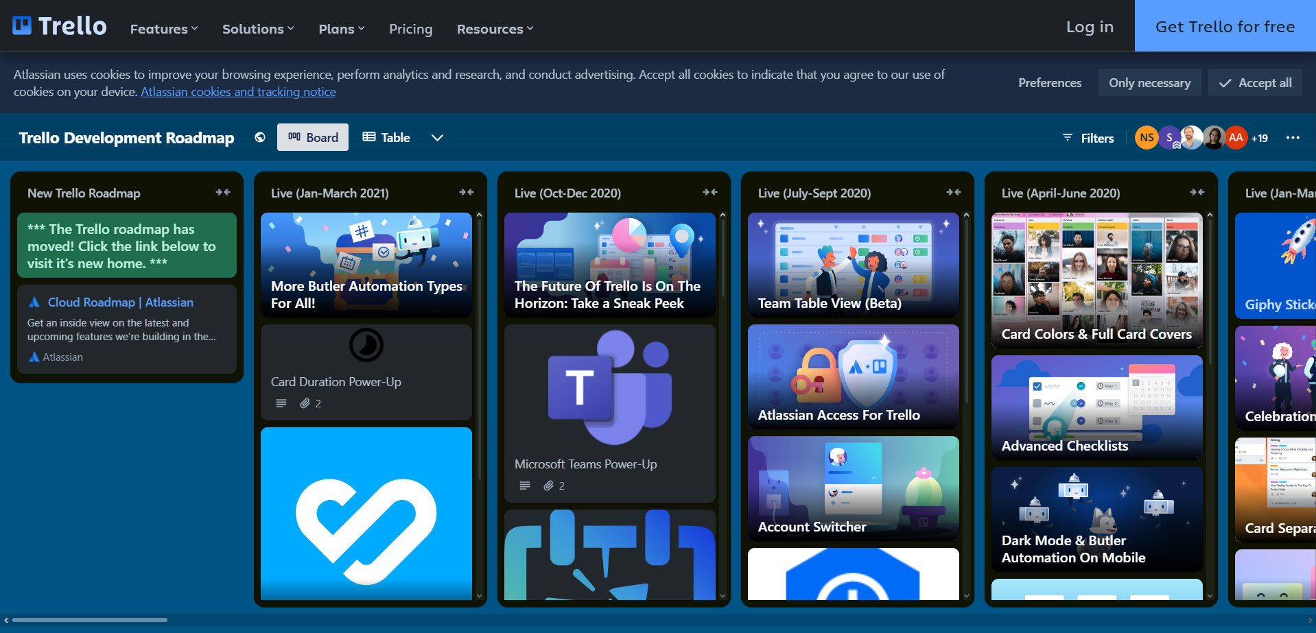Click scrollbar of Live (Jan-March 2021) list
Screen dimensions: 1316x633
479,350
